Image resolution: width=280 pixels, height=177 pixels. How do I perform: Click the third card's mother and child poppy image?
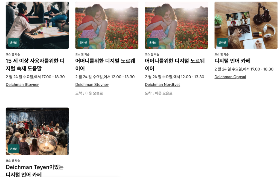pyautogui.click(x=176, y=25)
